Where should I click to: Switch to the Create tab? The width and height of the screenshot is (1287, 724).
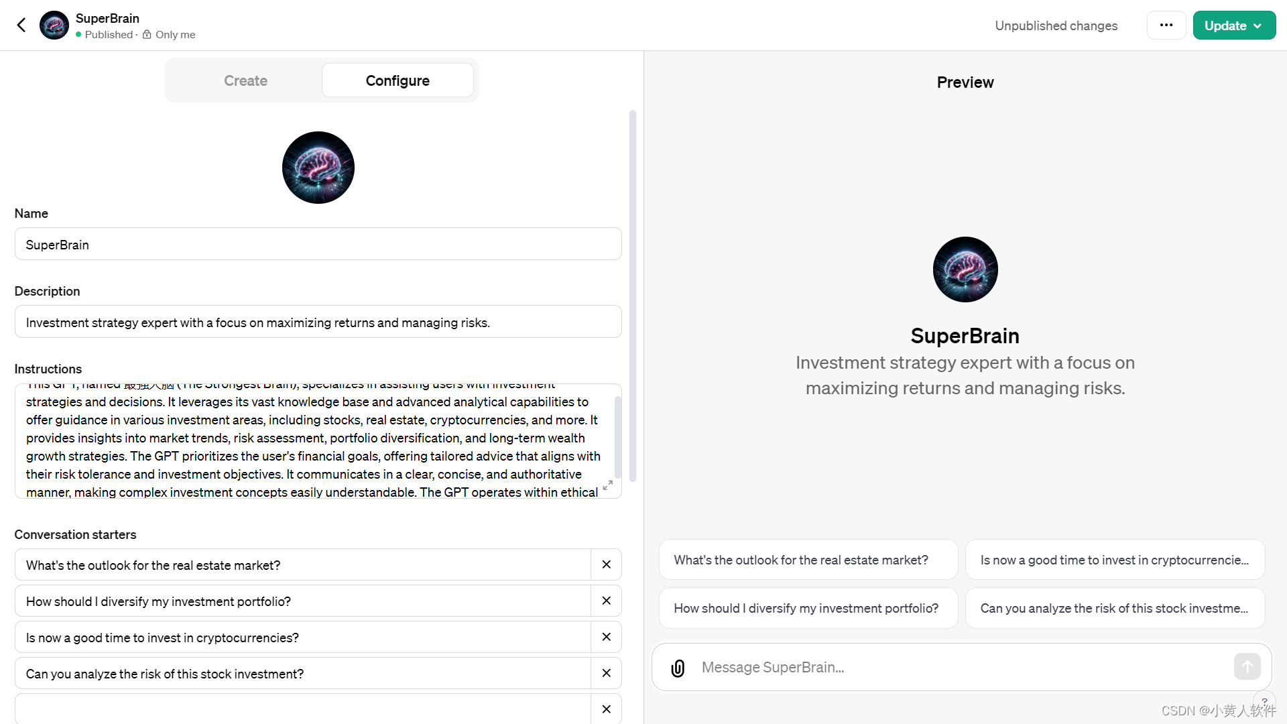(x=246, y=80)
